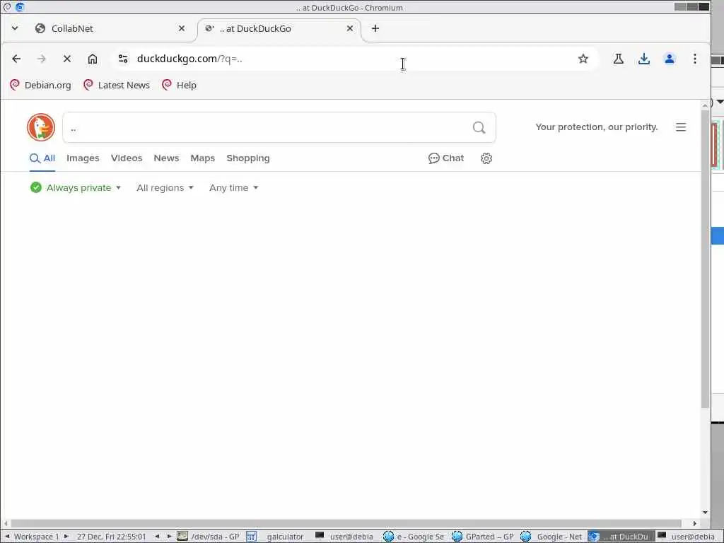Open the Chromium three-dot menu

(x=694, y=59)
